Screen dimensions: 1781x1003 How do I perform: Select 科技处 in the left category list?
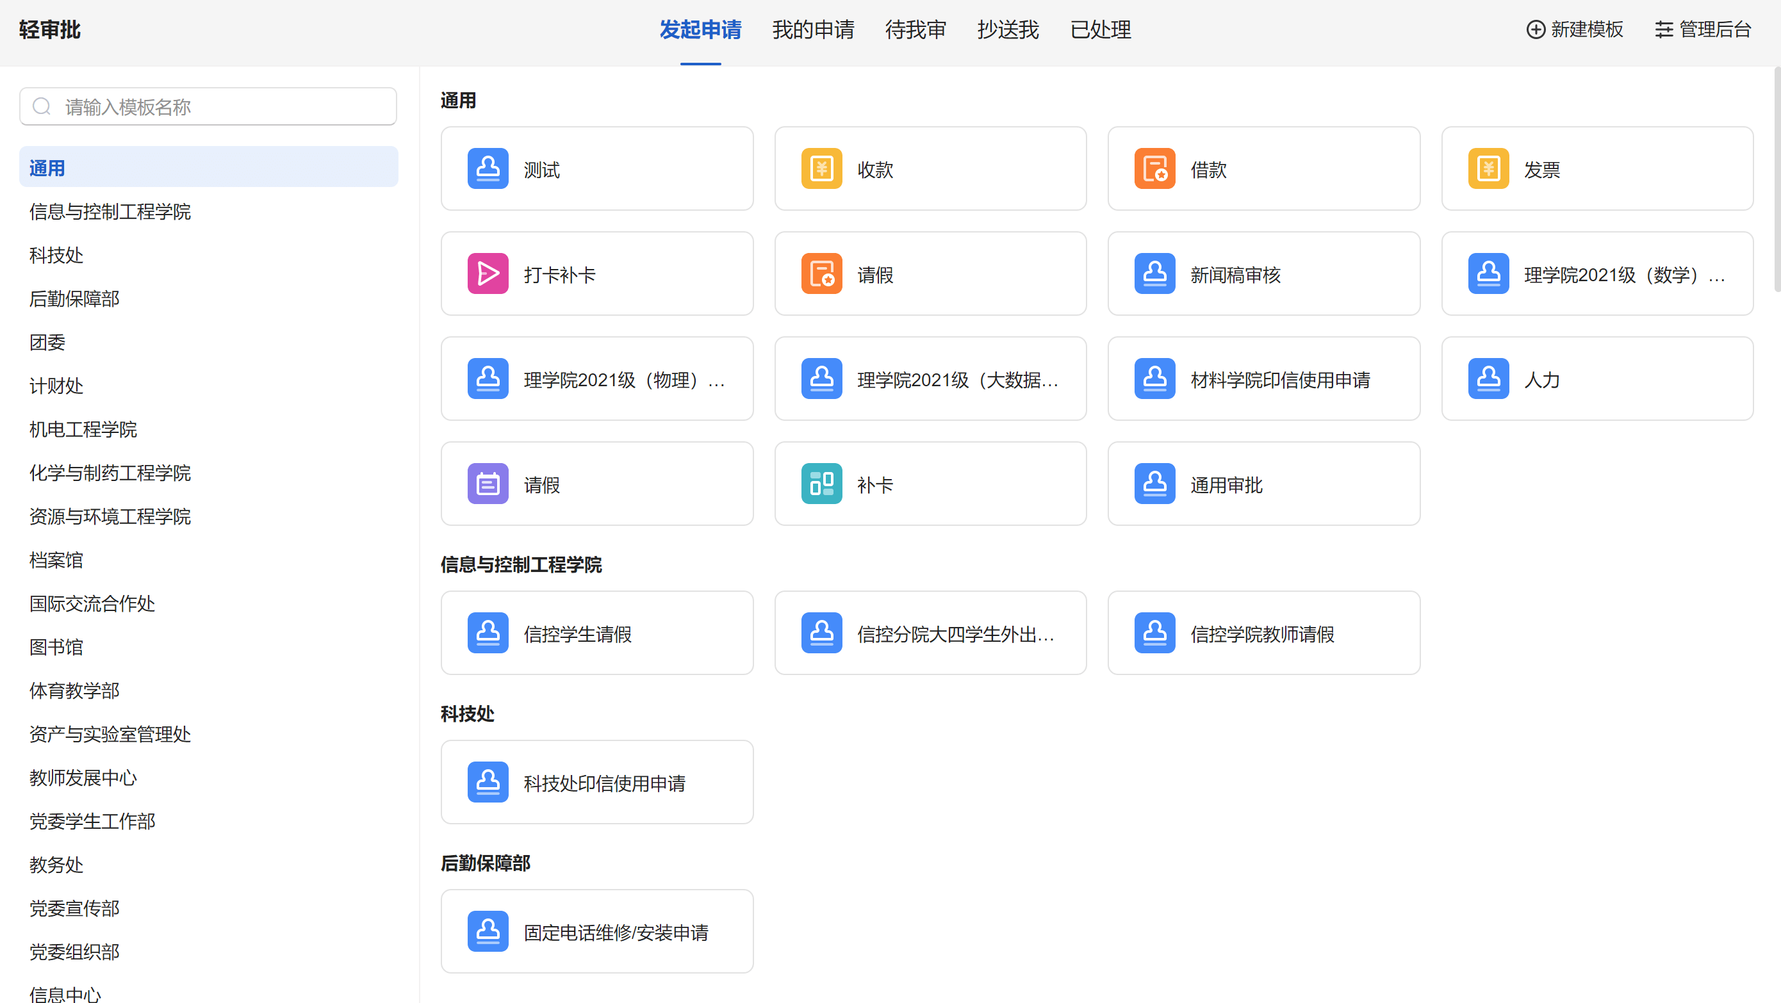tap(56, 255)
